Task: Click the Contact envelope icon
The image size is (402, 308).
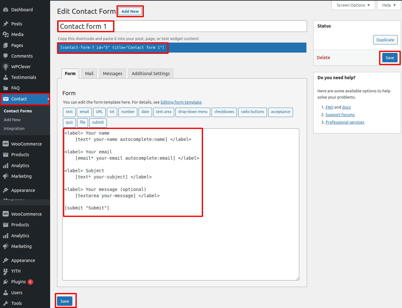Action: (x=6, y=99)
